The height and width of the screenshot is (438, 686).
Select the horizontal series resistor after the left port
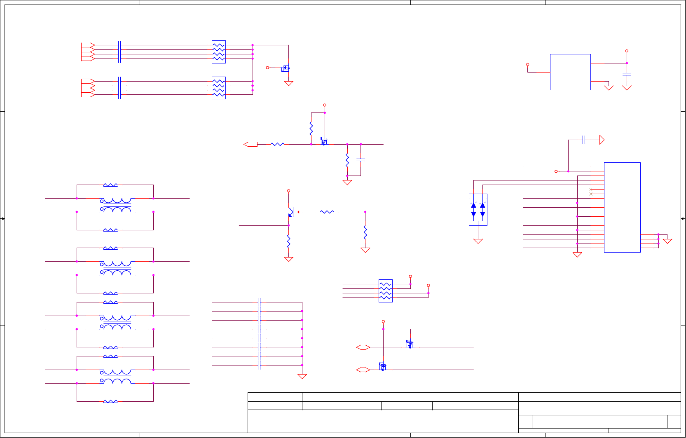tap(278, 144)
